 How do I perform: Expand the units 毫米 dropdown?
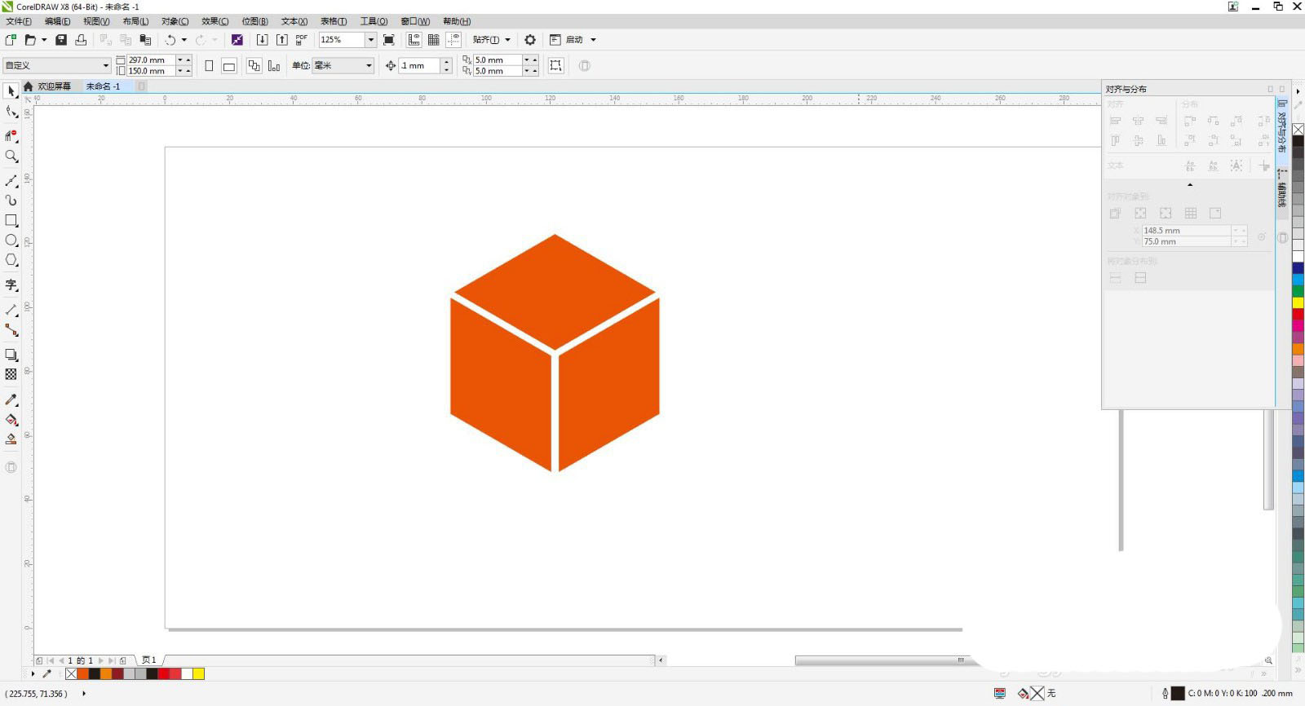(369, 66)
